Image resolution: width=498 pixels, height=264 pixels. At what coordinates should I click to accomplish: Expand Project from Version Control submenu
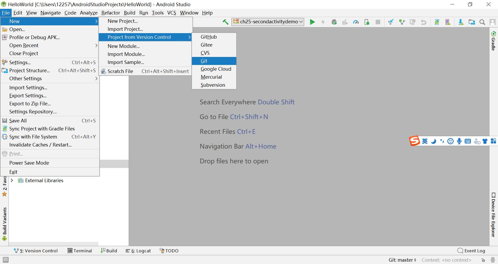[146, 37]
